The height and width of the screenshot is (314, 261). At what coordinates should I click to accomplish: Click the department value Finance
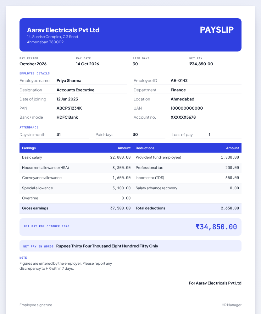click(178, 90)
